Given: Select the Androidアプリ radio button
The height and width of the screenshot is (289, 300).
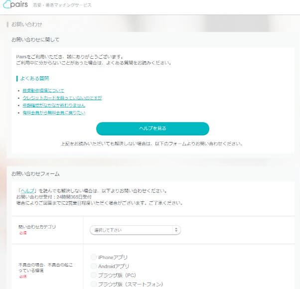Looking at the screenshot, I should click(93, 266).
